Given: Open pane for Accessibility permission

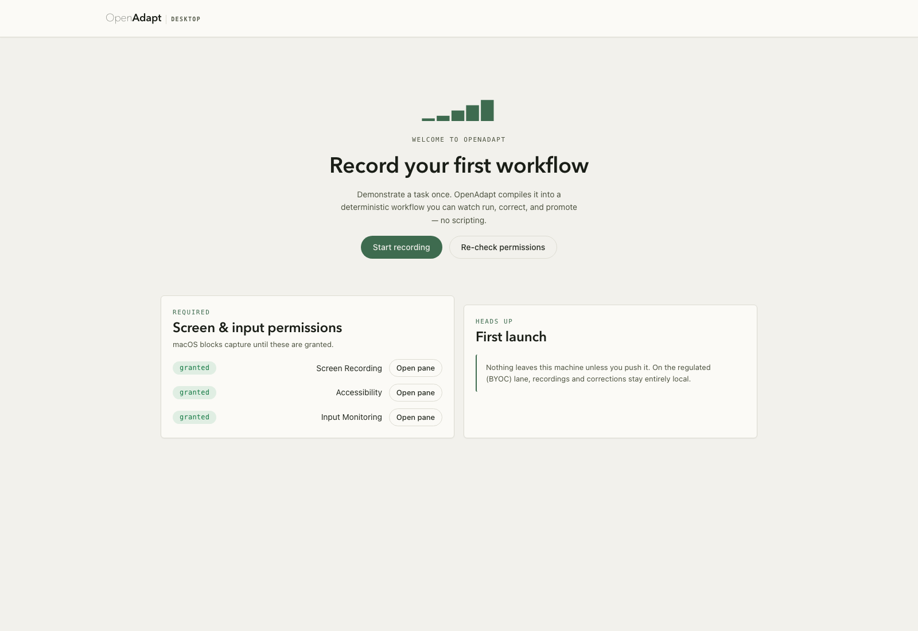Looking at the screenshot, I should click(415, 393).
